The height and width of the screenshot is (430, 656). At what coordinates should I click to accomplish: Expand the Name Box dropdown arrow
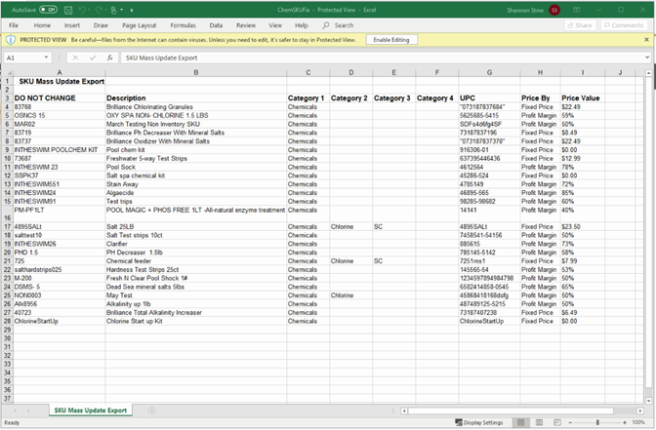[x=46, y=58]
